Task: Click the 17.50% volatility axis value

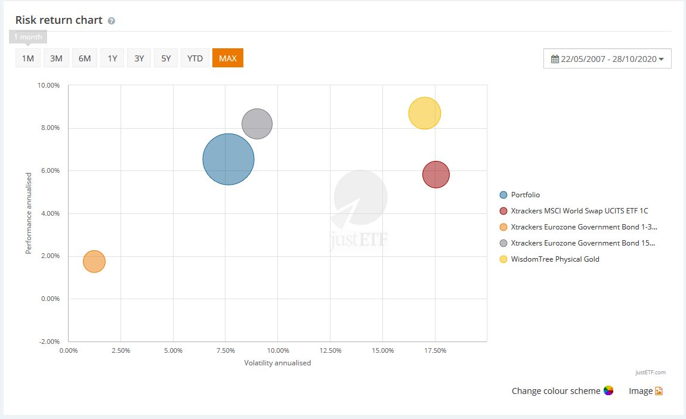Action: (435, 350)
